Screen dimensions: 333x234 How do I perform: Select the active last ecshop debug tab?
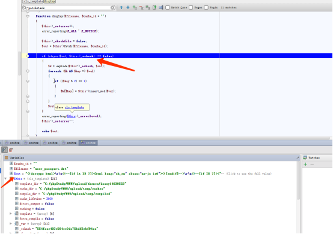[88, 143]
